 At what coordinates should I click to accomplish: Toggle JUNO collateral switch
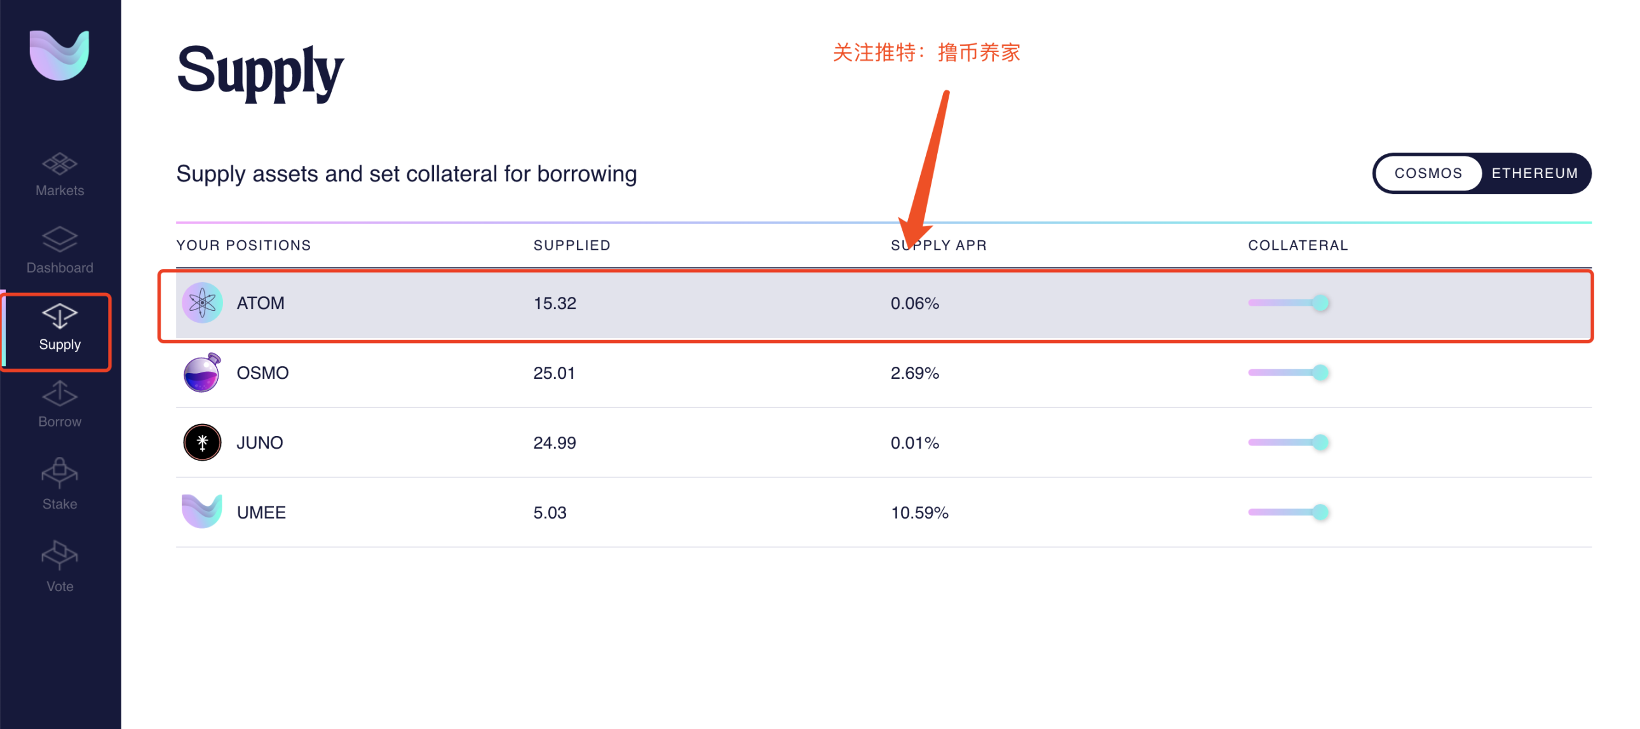tap(1288, 442)
